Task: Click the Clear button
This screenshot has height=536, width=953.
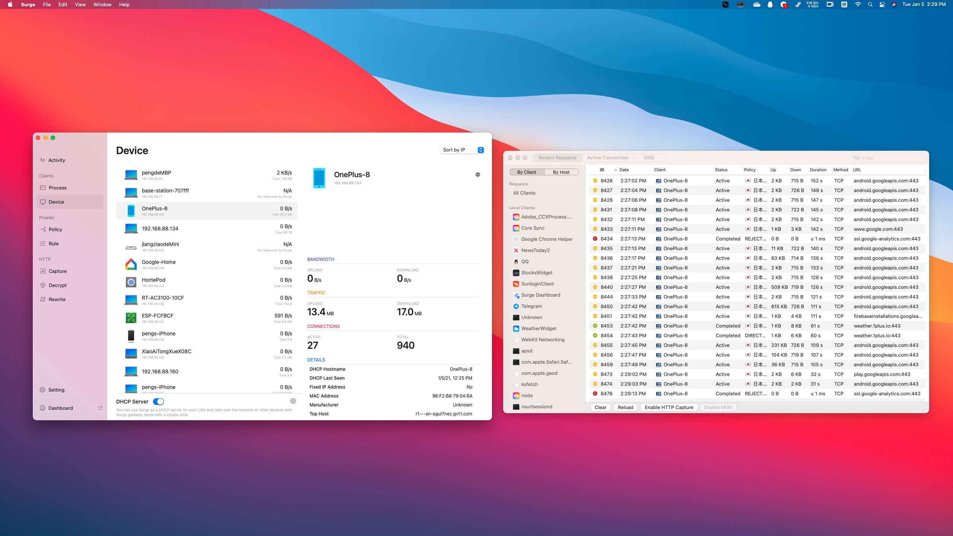Action: point(600,407)
